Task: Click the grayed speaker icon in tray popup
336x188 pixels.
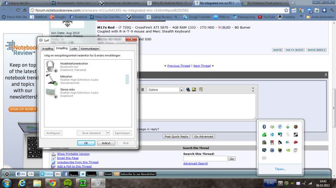Action: 264,158
